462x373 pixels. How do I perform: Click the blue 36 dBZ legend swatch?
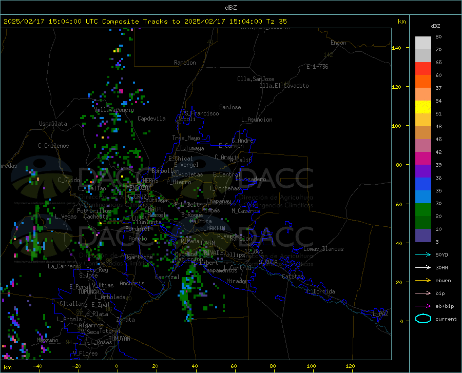coord(423,184)
